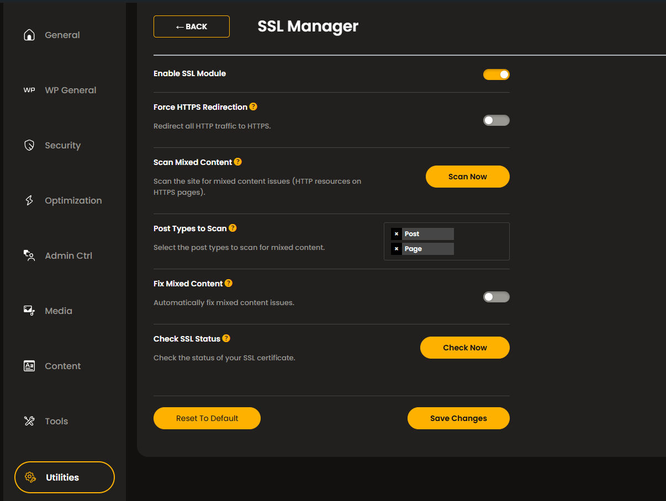
Task: Check SSL certificate status with Check Now
Action: click(x=464, y=347)
